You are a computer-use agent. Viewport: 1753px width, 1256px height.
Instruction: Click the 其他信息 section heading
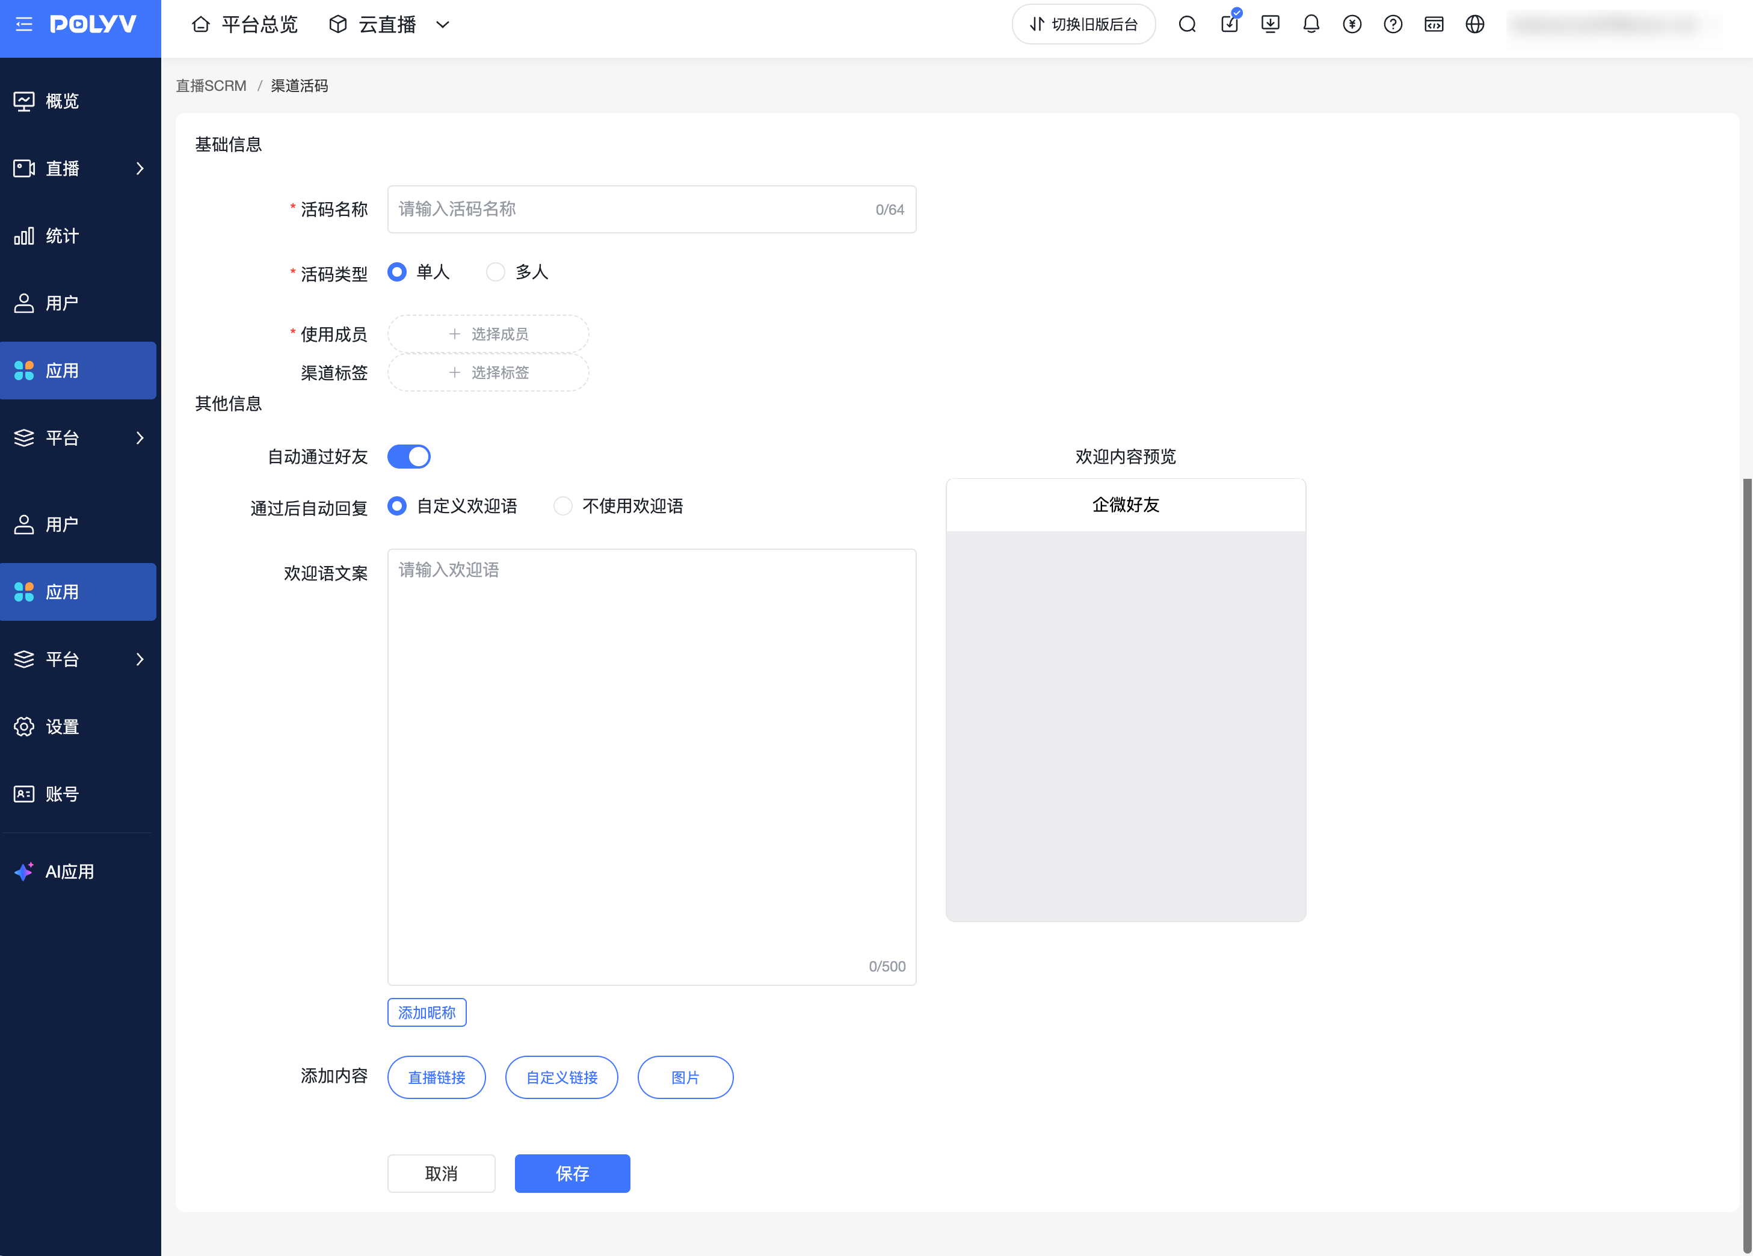pos(229,404)
